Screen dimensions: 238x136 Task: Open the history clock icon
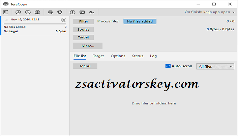pos(28,12)
